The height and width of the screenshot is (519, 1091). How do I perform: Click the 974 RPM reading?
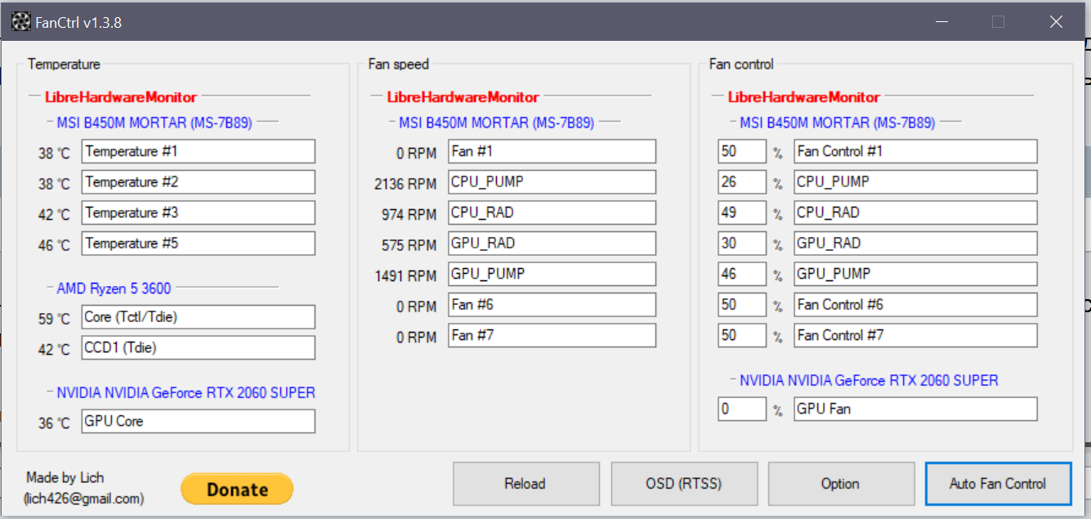pos(409,215)
